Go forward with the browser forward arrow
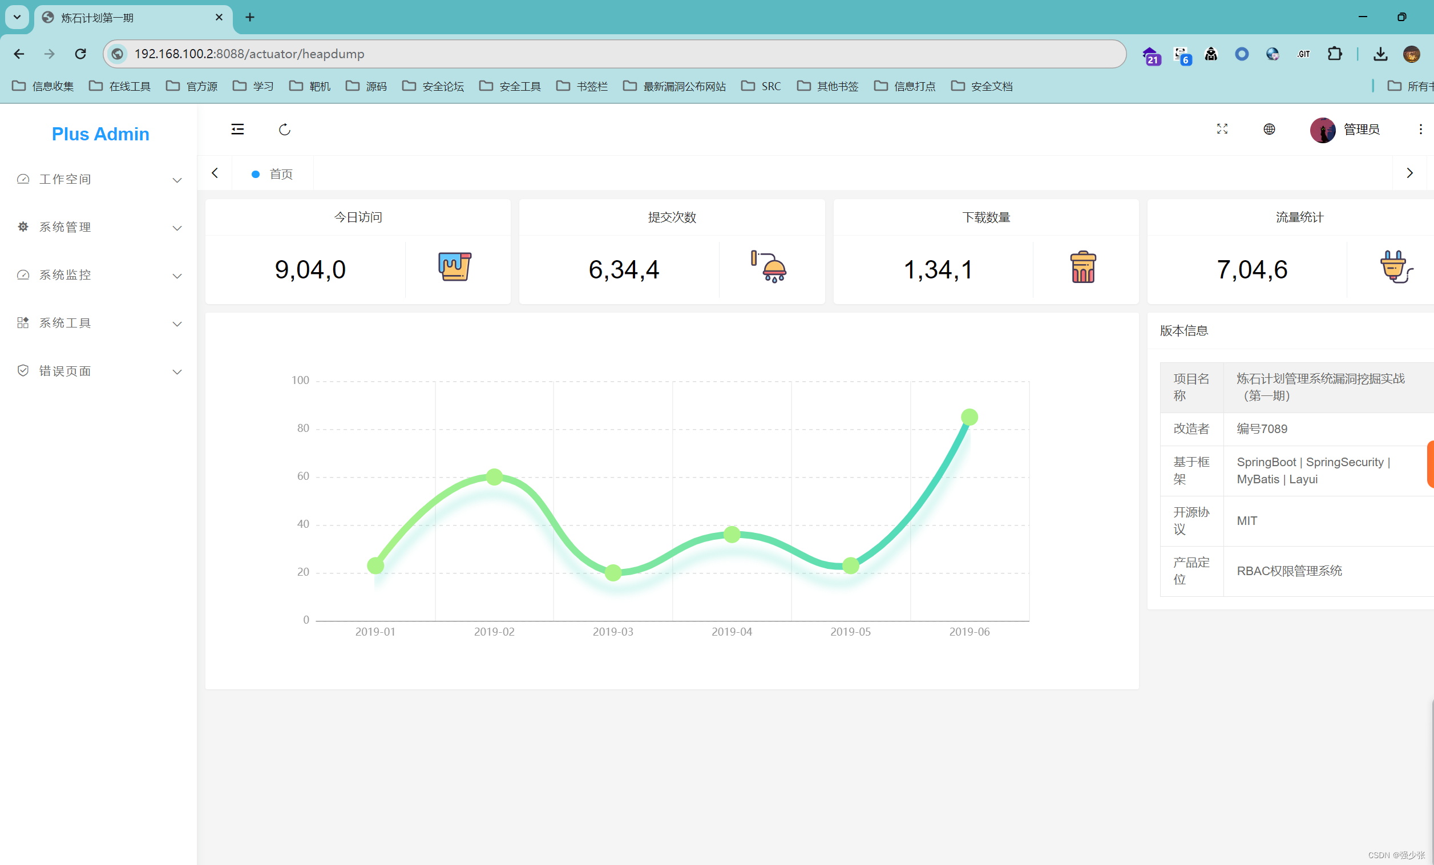The width and height of the screenshot is (1434, 865). 50,54
